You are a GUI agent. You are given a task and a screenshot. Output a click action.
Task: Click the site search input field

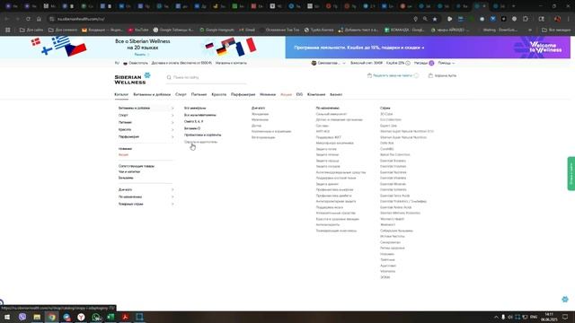click(206, 77)
